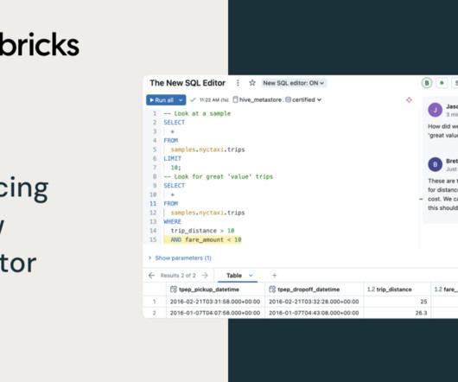Click the certified schema icon
The height and width of the screenshot is (382, 458).
pyautogui.click(x=288, y=99)
